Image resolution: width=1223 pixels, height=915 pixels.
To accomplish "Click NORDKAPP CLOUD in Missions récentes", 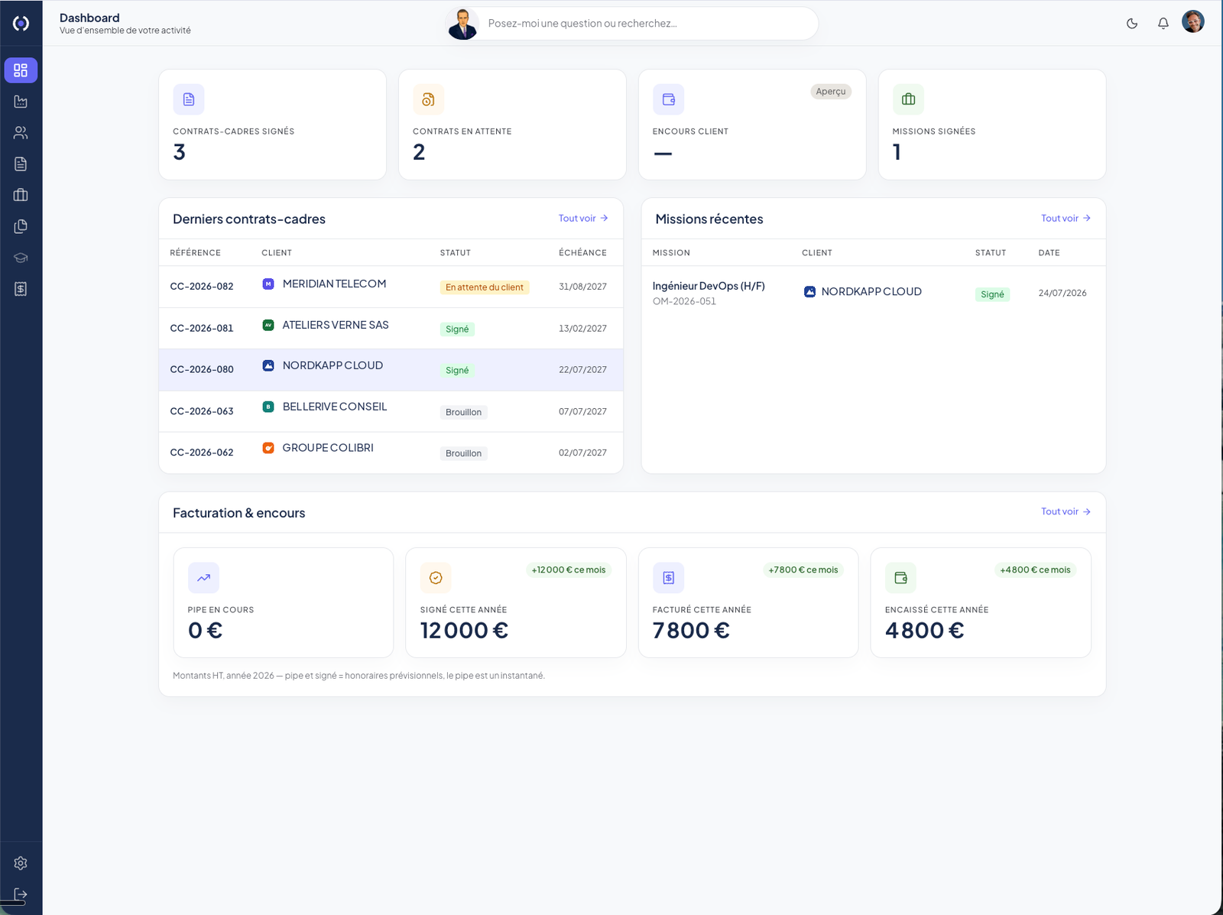I will [x=871, y=292].
